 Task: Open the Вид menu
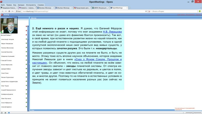15,5
